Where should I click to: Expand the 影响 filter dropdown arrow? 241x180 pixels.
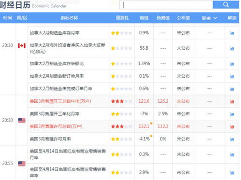(215, 18)
